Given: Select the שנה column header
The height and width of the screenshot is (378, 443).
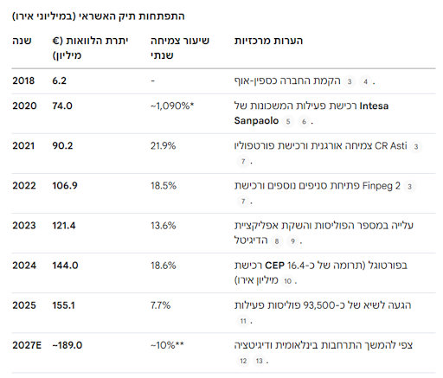Looking at the screenshot, I should [x=22, y=41].
